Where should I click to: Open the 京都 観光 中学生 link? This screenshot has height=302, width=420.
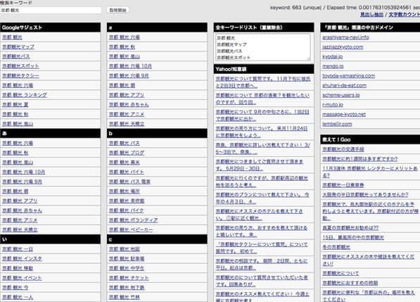point(127,268)
